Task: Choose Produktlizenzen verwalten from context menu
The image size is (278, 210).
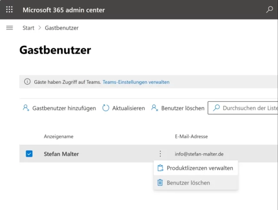Action: 196,168
